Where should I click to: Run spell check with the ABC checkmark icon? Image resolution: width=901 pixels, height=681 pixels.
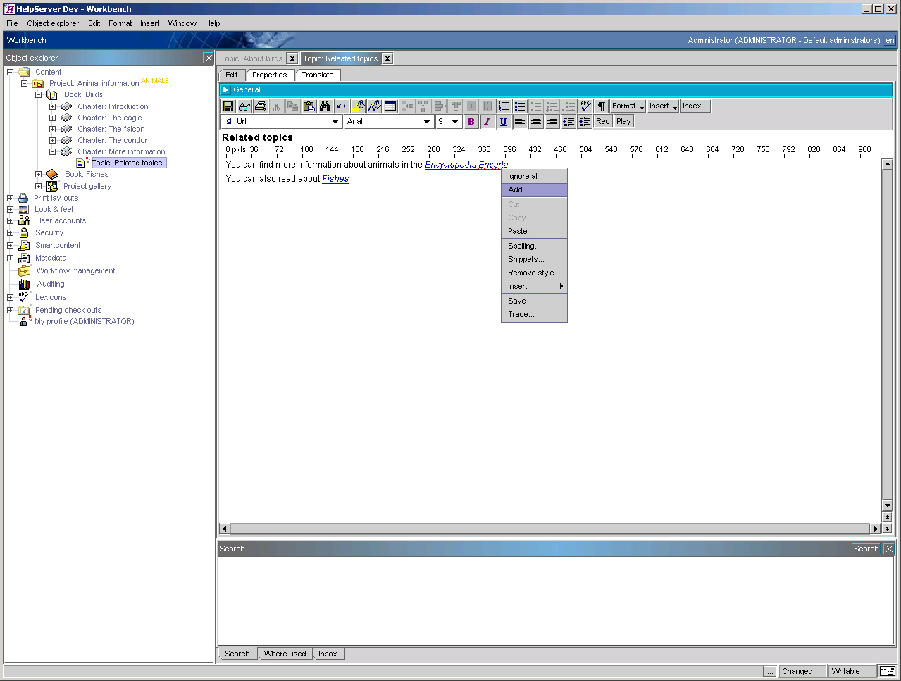(x=585, y=106)
